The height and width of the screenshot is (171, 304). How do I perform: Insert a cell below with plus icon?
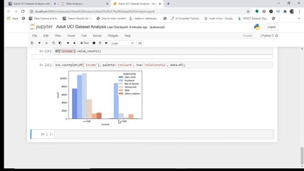tap(39, 43)
